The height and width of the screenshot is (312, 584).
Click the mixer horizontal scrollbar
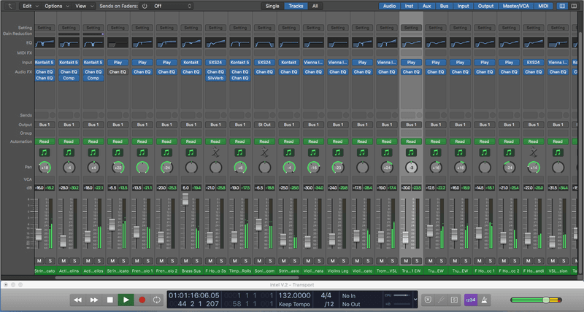tap(177, 278)
